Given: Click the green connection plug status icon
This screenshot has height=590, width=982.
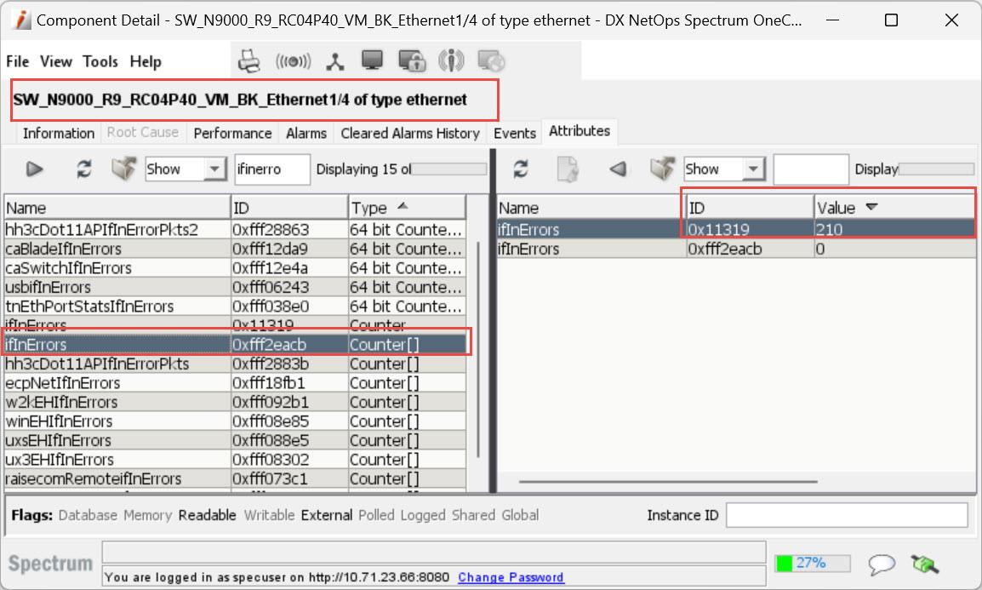Looking at the screenshot, I should [x=925, y=564].
